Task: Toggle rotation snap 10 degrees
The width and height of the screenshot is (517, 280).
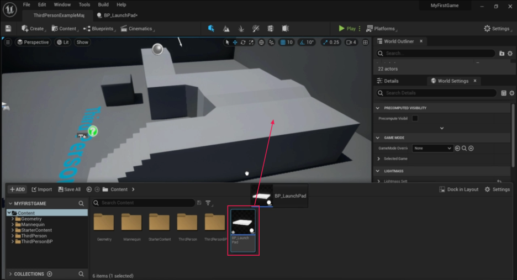Action: click(x=307, y=42)
